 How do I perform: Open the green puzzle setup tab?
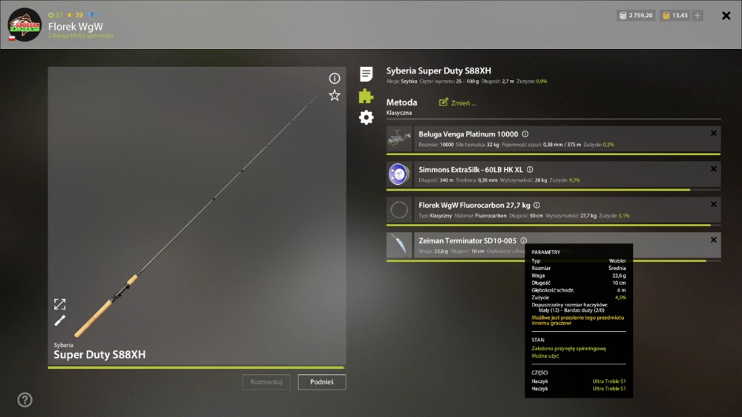pyautogui.click(x=367, y=96)
